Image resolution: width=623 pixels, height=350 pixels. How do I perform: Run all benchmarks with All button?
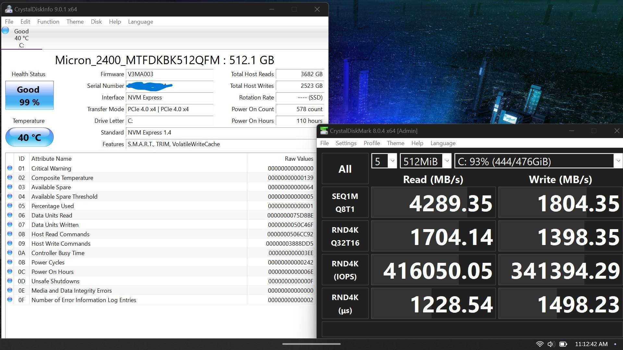pyautogui.click(x=345, y=169)
